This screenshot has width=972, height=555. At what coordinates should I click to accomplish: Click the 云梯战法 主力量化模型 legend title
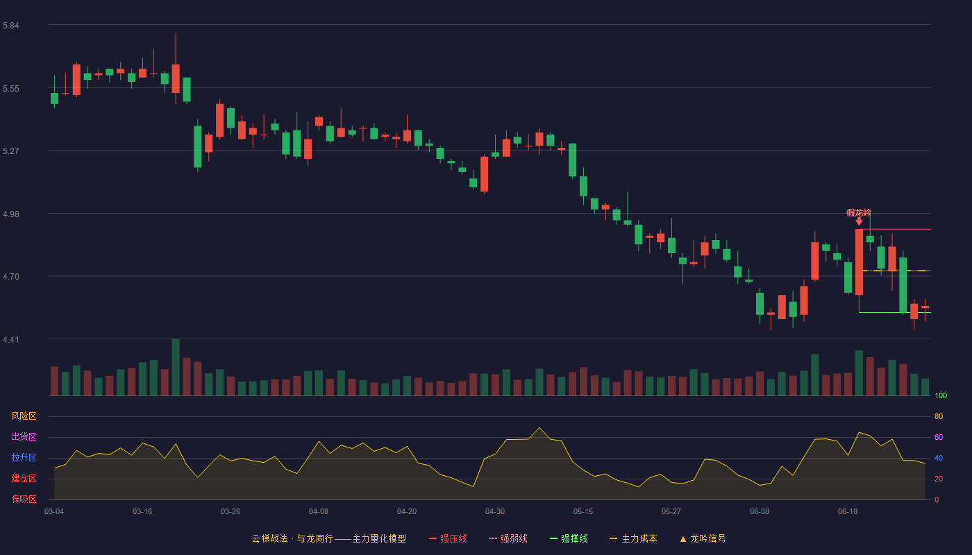pyautogui.click(x=329, y=538)
